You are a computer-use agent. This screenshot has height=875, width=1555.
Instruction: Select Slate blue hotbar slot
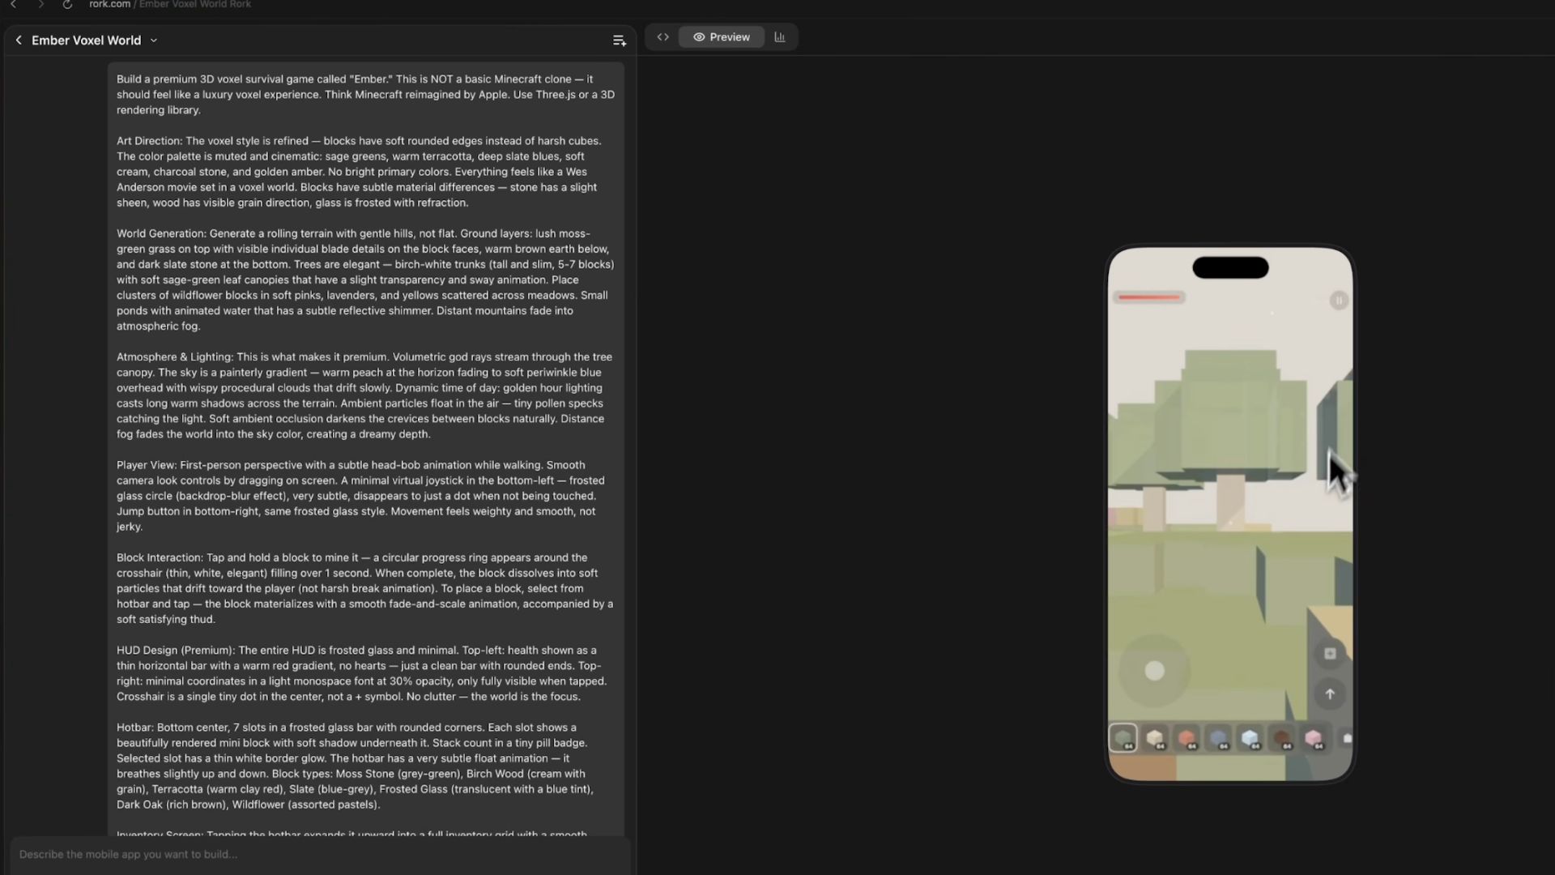tap(1218, 739)
